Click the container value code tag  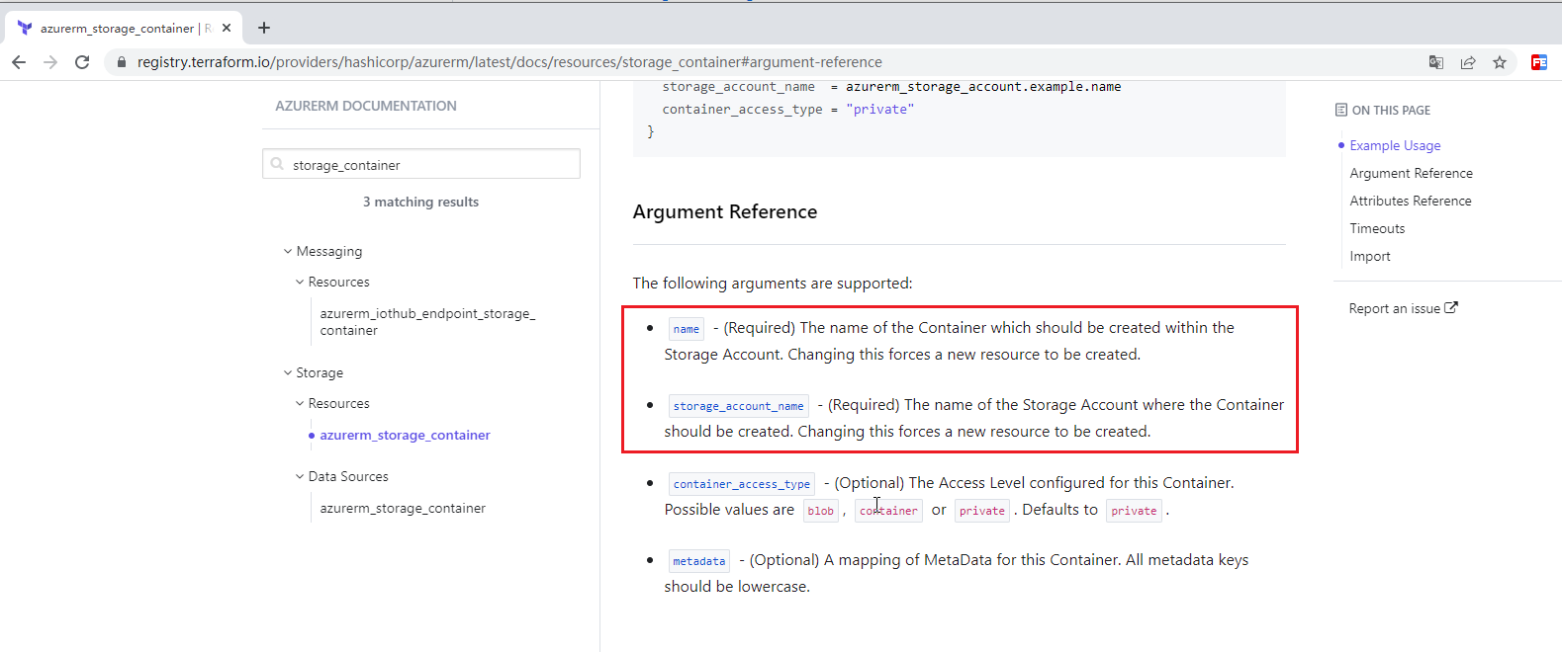coord(888,511)
